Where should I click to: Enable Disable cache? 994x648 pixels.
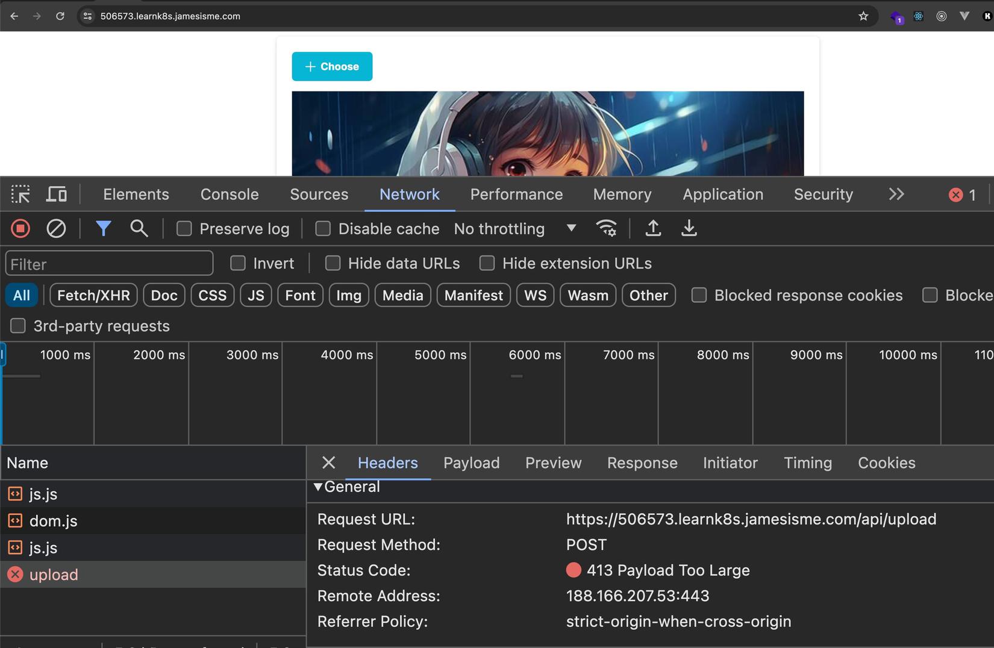point(323,228)
